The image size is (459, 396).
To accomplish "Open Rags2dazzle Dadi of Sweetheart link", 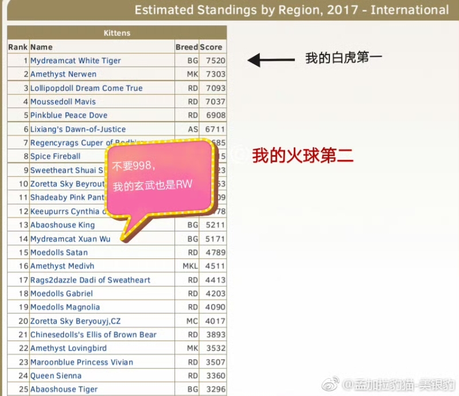I will [90, 280].
